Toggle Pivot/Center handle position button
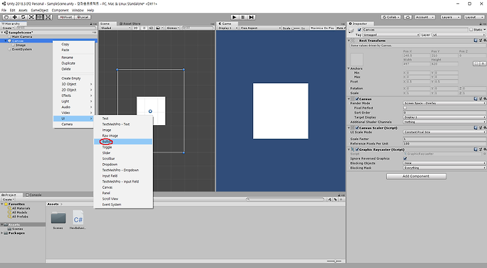The width and height of the screenshot is (487, 268). tap(66, 17)
